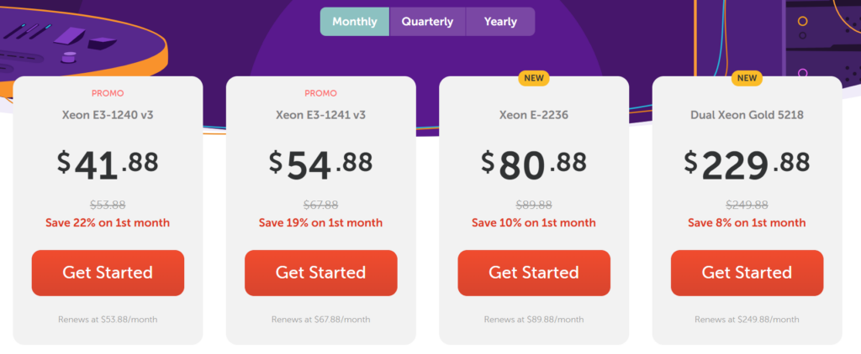Image resolution: width=861 pixels, height=354 pixels.
Task: Open the Xeon E3-1240 v3 title
Action: 108,115
